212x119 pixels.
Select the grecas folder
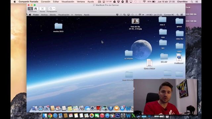point(179,23)
